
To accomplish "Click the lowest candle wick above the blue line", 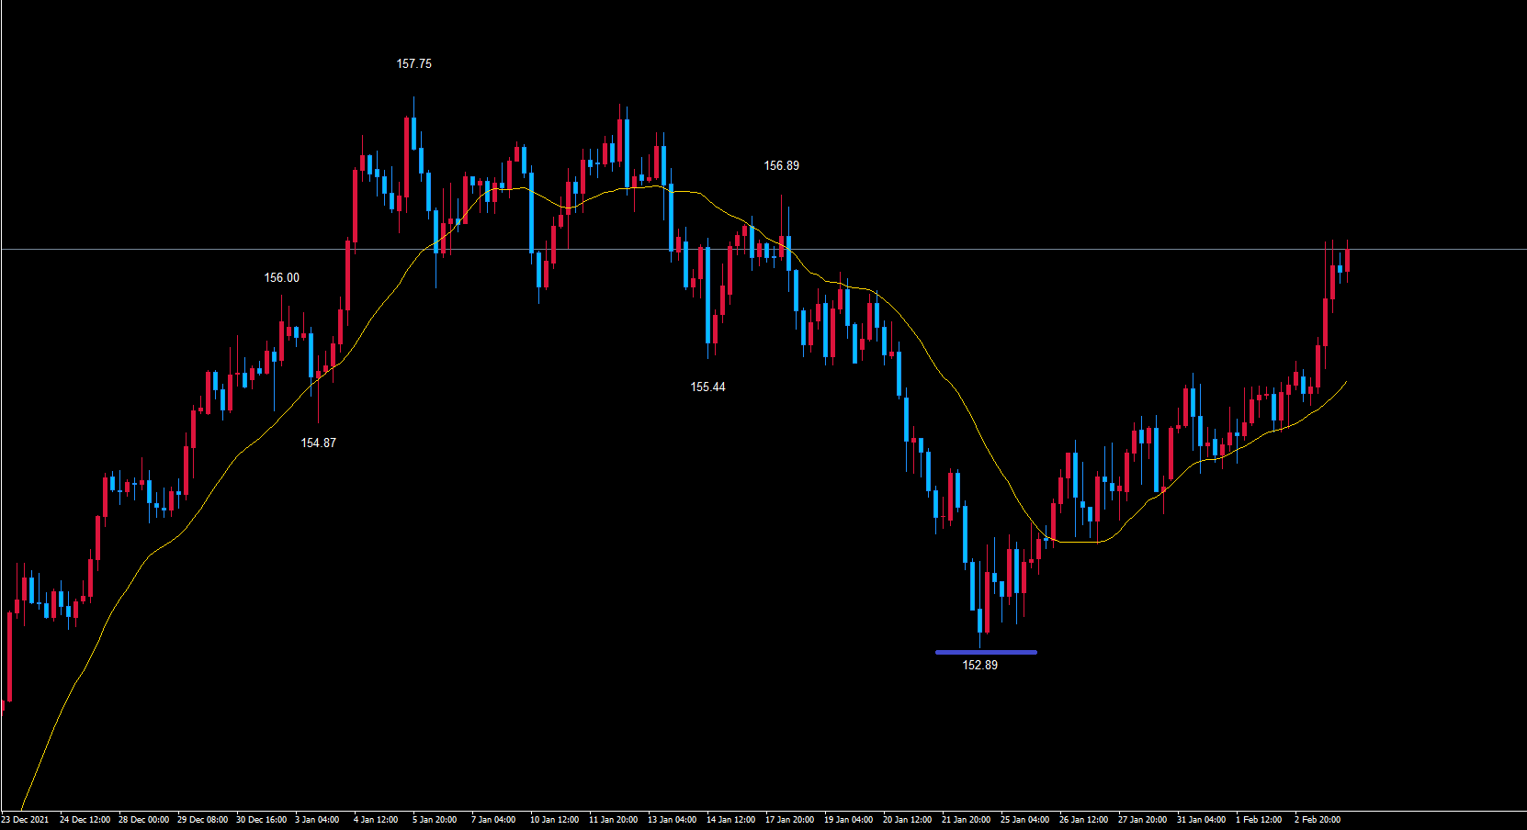I will [x=979, y=634].
